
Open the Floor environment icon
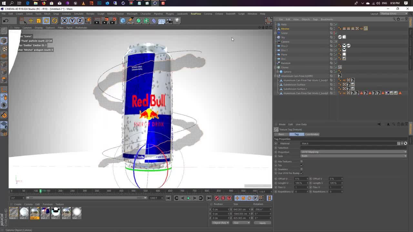coord(162,21)
